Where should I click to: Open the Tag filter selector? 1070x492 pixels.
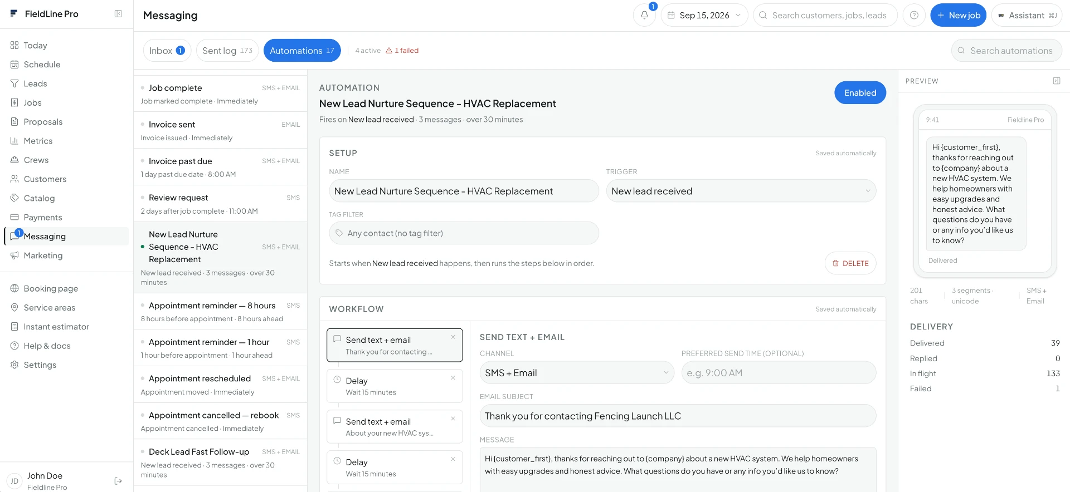click(464, 233)
